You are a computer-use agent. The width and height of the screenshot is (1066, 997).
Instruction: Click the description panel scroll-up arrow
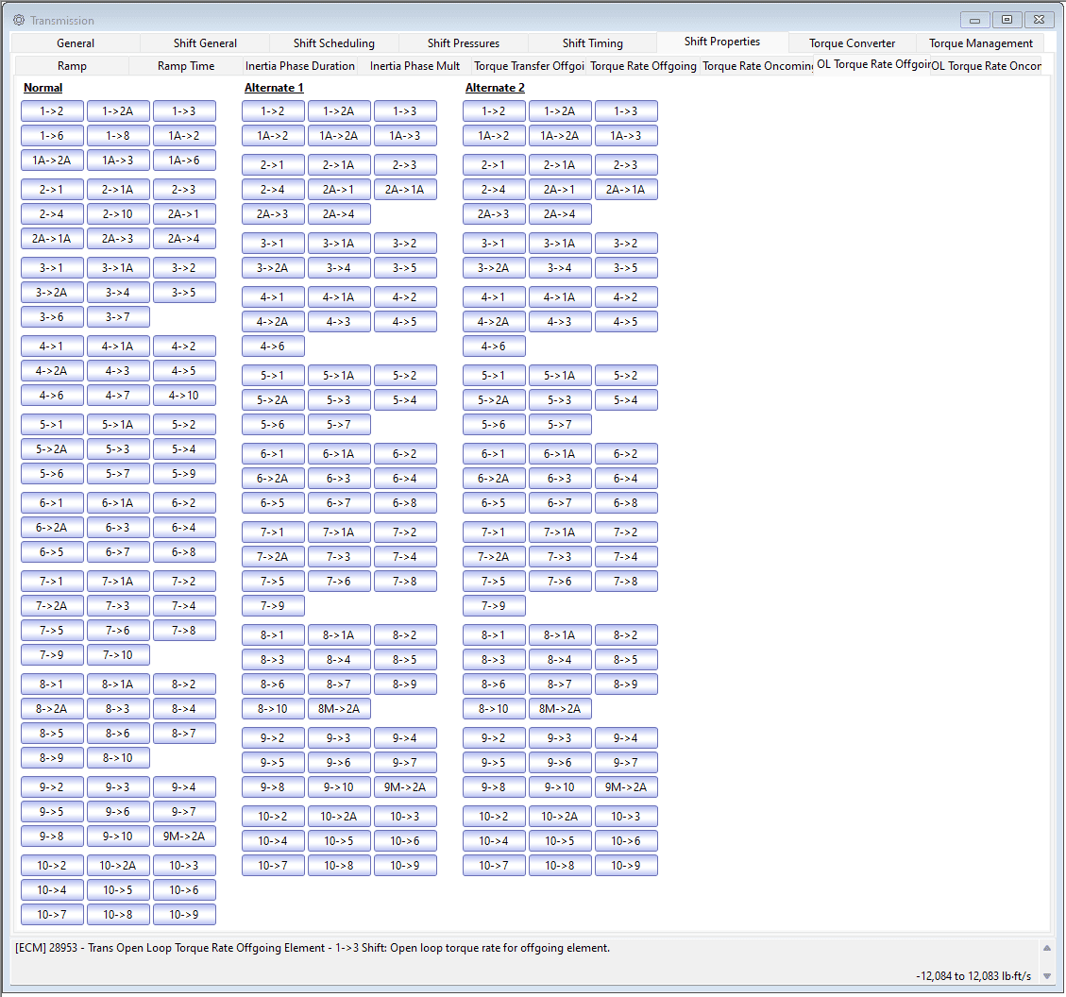1047,948
